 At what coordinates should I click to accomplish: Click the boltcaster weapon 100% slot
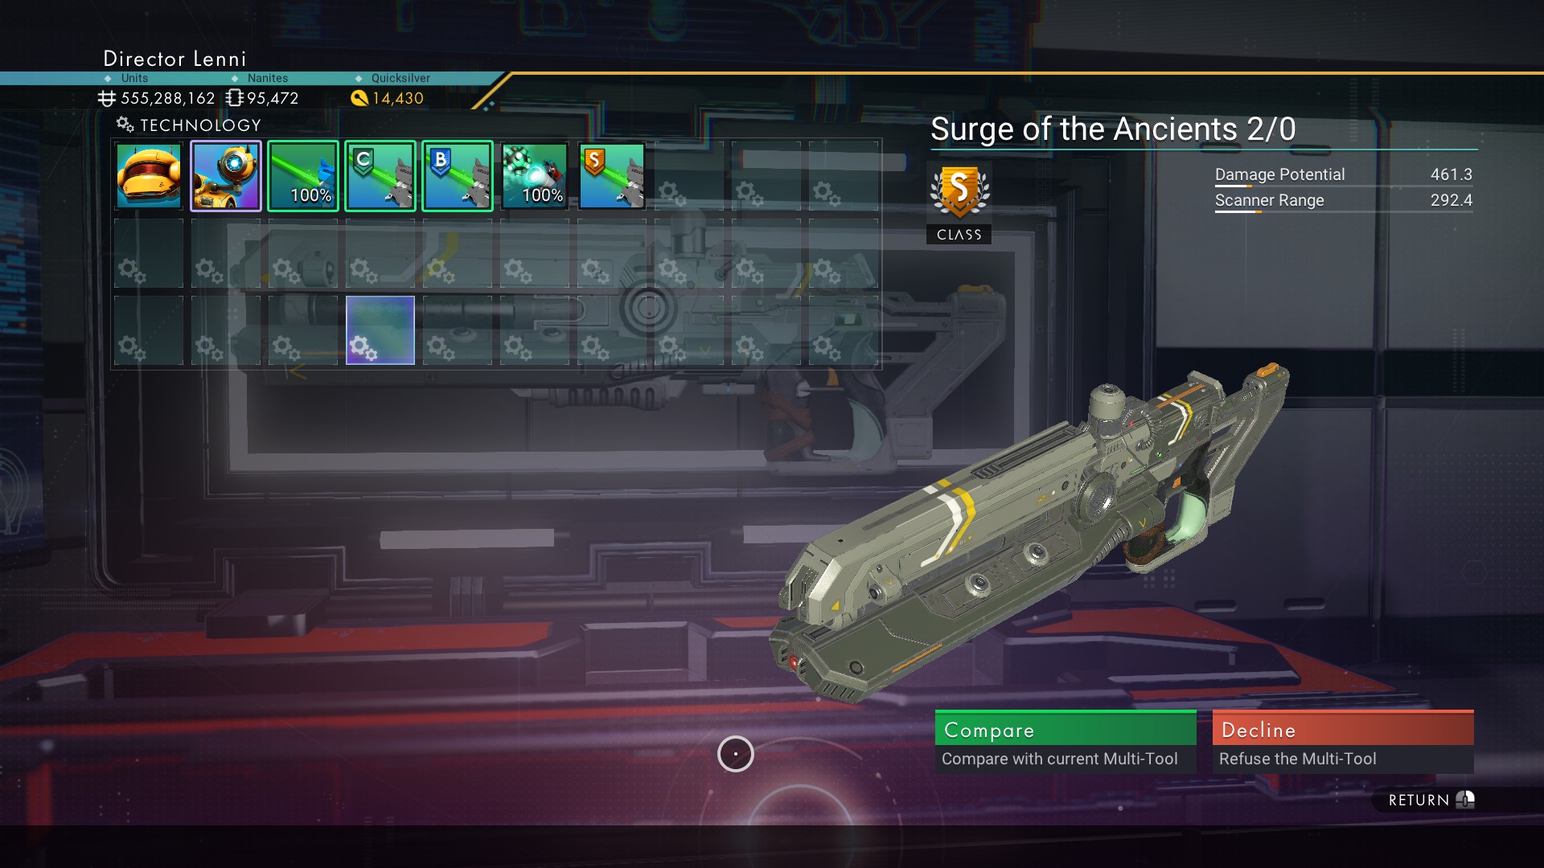click(535, 175)
